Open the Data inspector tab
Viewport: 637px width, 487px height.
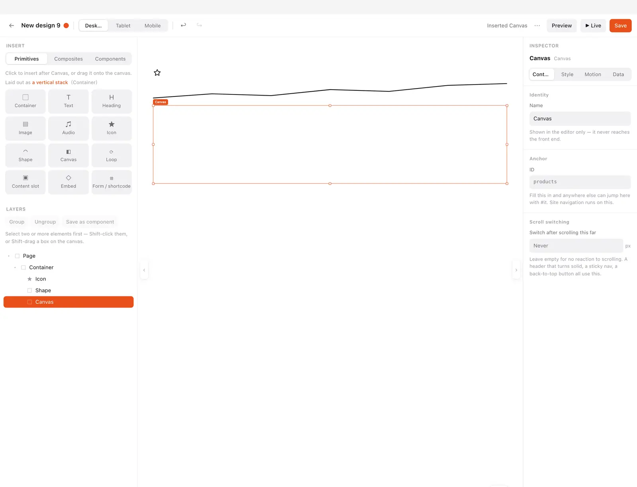pos(618,75)
